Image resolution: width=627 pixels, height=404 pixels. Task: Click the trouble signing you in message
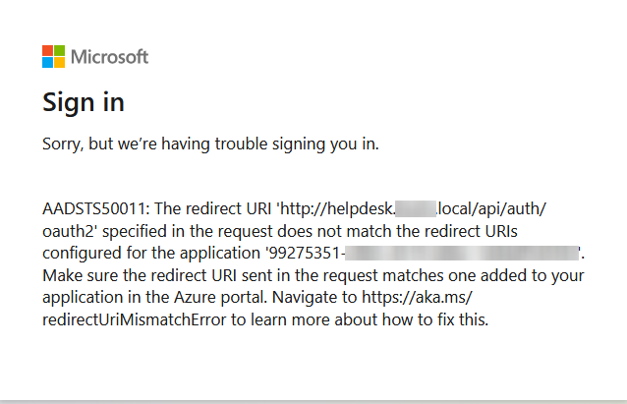(210, 144)
